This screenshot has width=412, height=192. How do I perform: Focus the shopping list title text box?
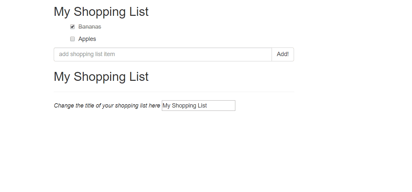pos(198,106)
